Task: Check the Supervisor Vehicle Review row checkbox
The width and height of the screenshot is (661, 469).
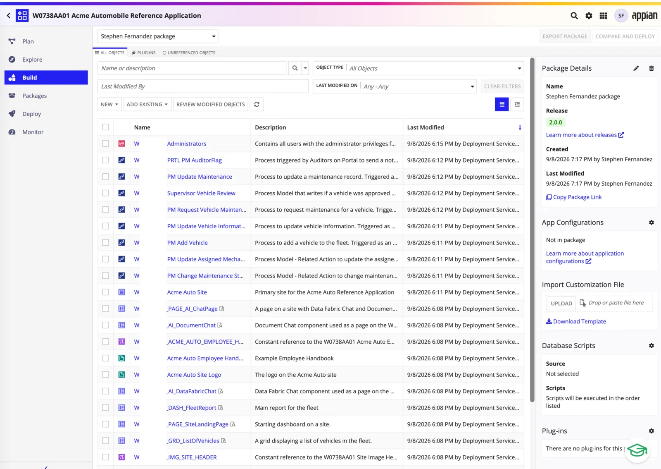Action: pos(106,193)
